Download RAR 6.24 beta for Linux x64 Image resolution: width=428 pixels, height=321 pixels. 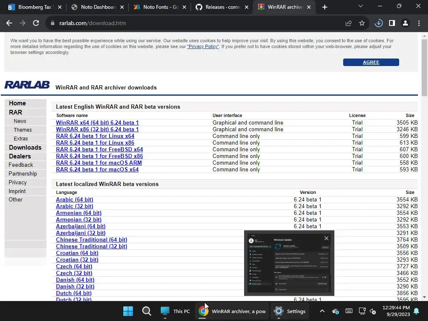pos(95,136)
